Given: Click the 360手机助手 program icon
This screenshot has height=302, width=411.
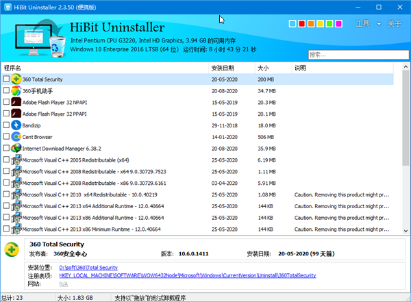Looking at the screenshot, I should click(x=16, y=90).
